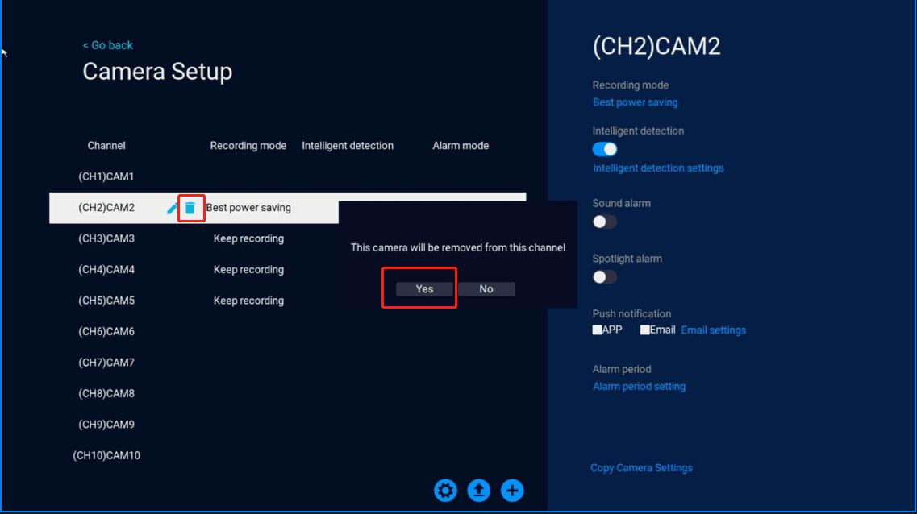Enable the Sound alarm toggle
This screenshot has width=917, height=514.
(x=605, y=222)
